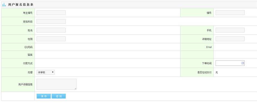This screenshot has height=109, width=257.
Task: Click the calendar icon in 下单时间 field
Action: click(243, 63)
